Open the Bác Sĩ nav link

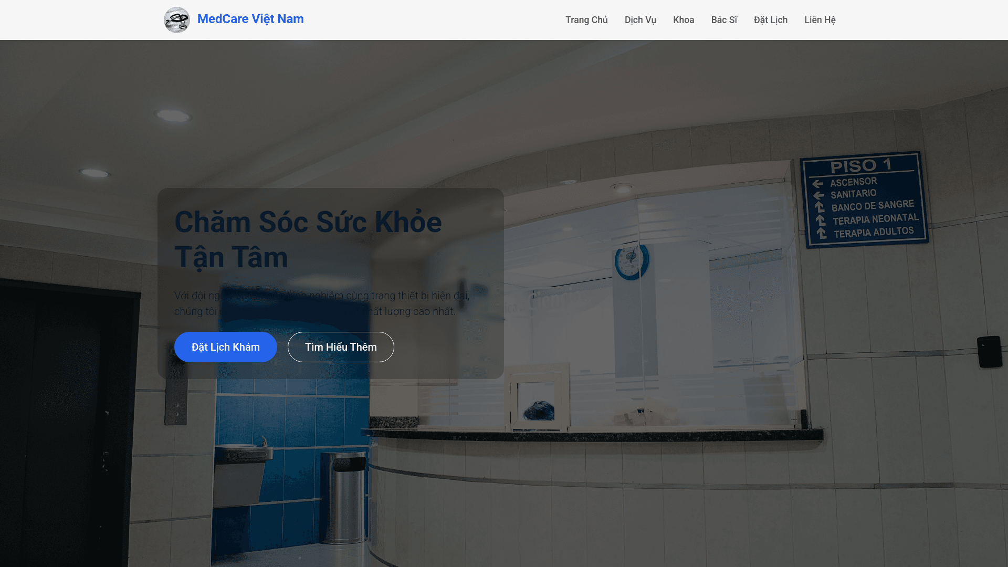(x=724, y=20)
